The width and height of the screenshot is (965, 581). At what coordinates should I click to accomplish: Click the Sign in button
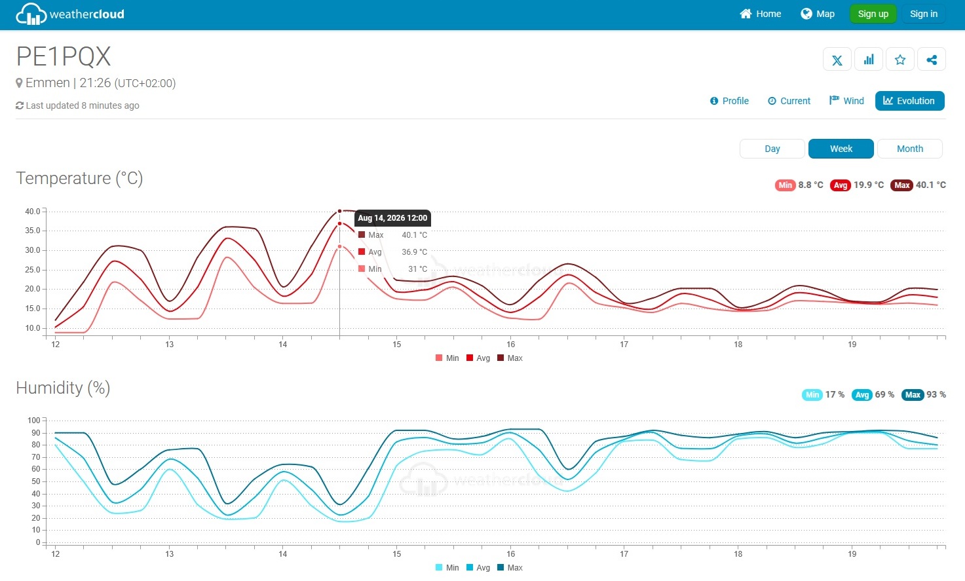click(x=924, y=14)
